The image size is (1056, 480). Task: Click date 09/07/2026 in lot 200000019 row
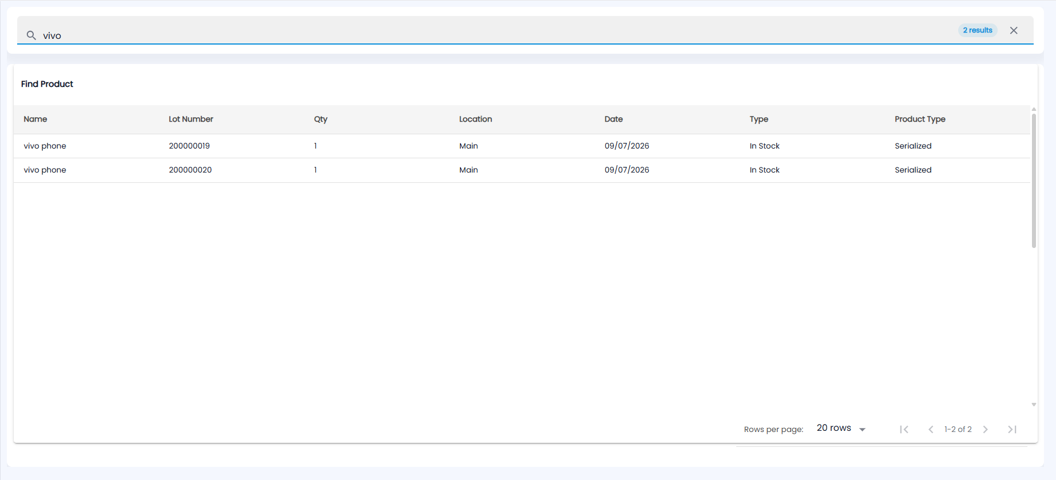click(x=627, y=146)
